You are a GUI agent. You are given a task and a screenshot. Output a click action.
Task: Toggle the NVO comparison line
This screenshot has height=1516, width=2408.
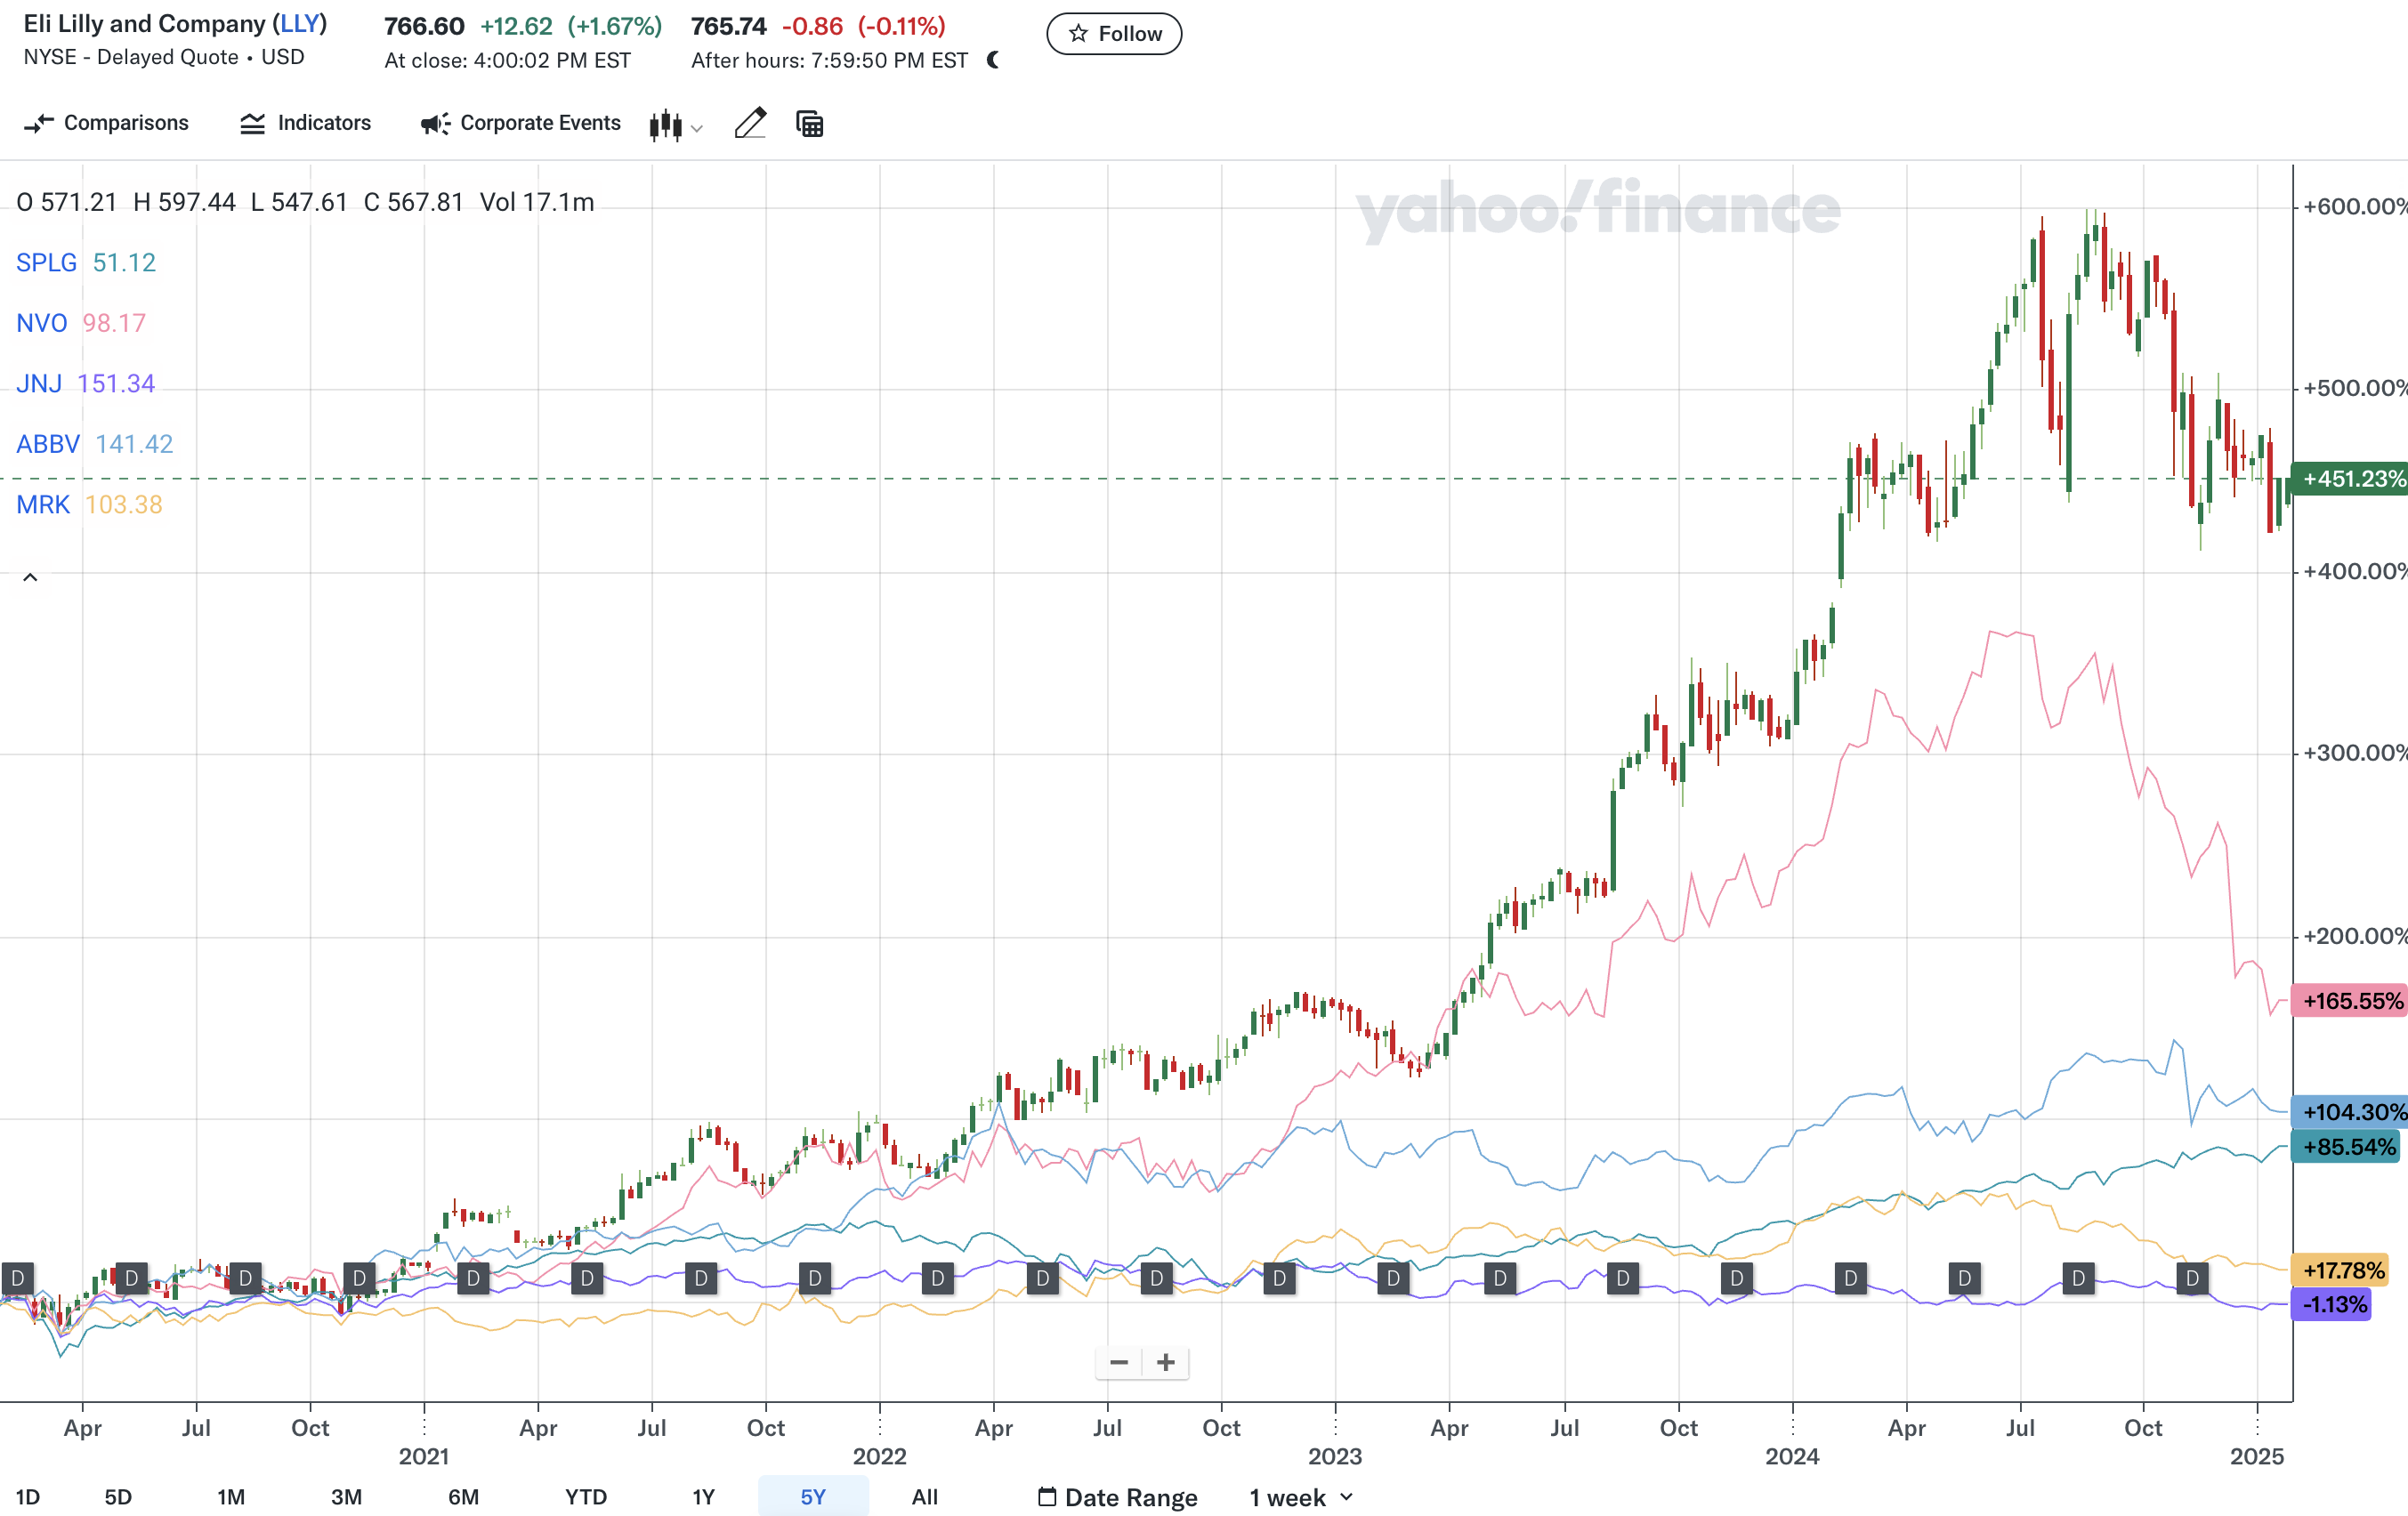pos(41,322)
